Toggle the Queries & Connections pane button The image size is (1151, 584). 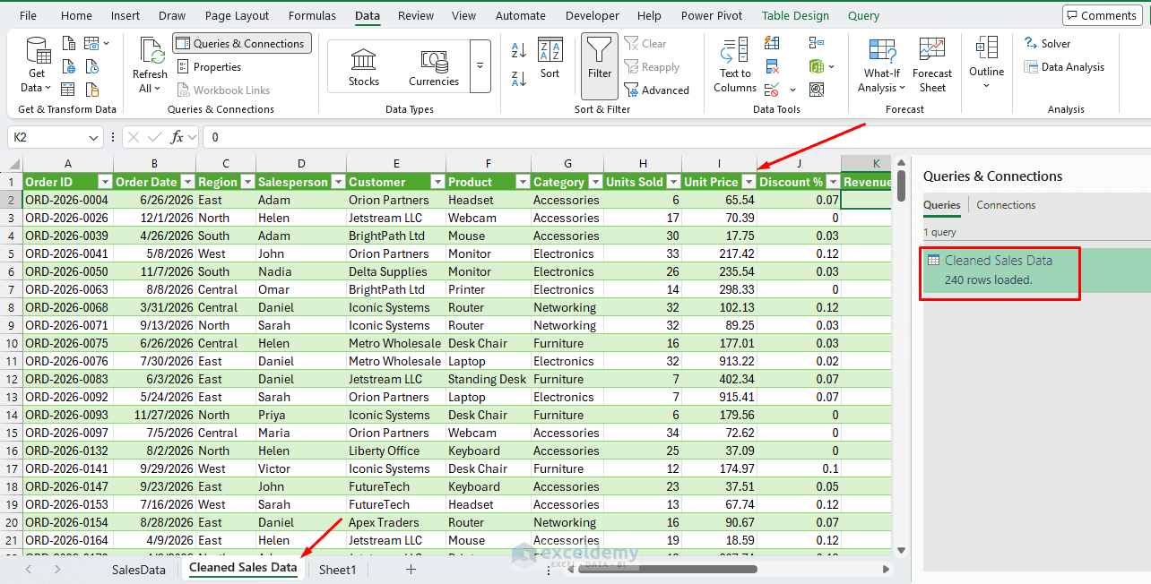click(x=241, y=43)
